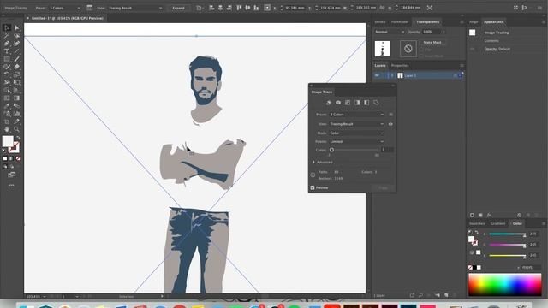Expand Layer 1 disclosure arrow

point(392,75)
